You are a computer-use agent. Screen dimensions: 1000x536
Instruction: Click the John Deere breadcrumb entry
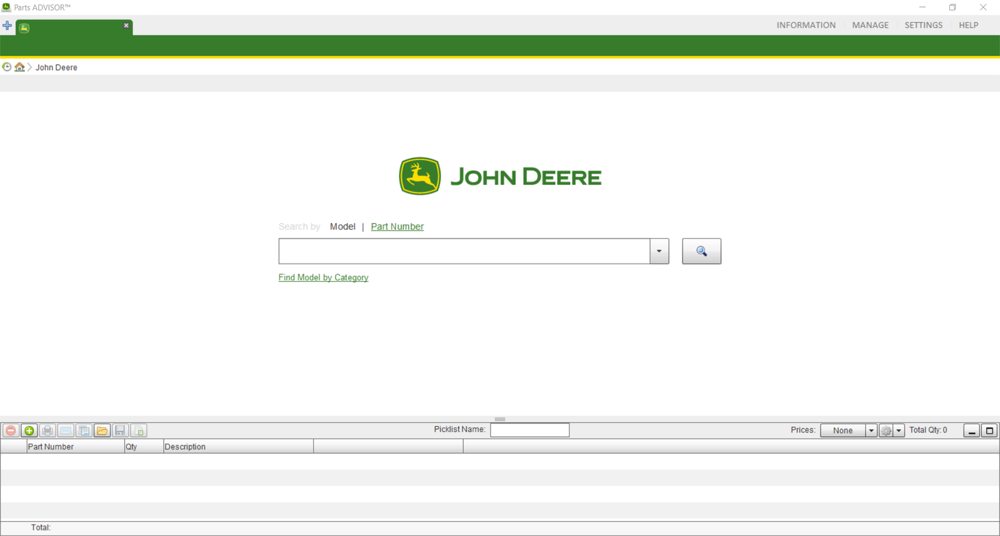pyautogui.click(x=56, y=67)
